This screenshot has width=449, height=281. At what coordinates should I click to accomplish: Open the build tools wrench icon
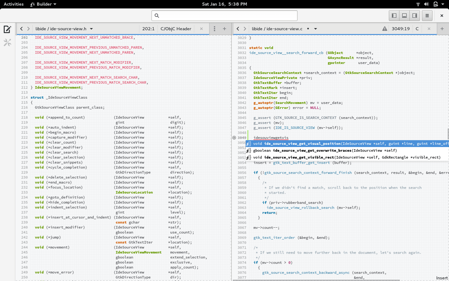click(7, 42)
